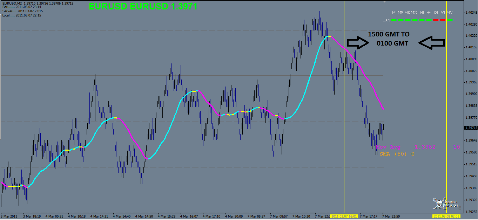This screenshot has width=478, height=220.
Task: Click price level 1.39900 on the axis
Action: 471,94
